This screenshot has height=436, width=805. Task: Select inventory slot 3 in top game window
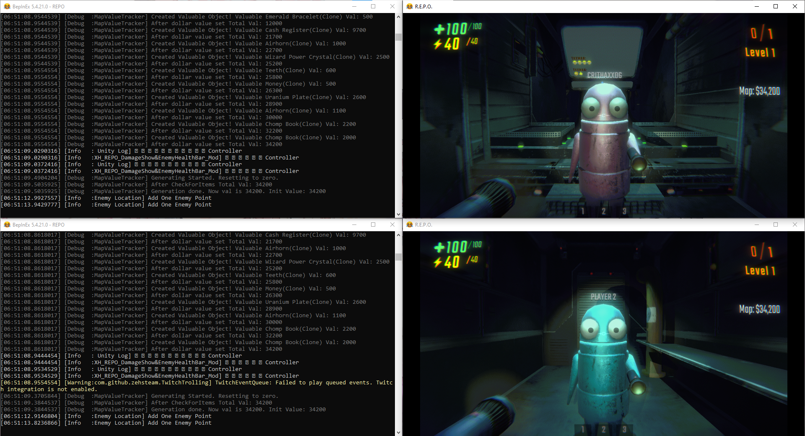pos(624,211)
